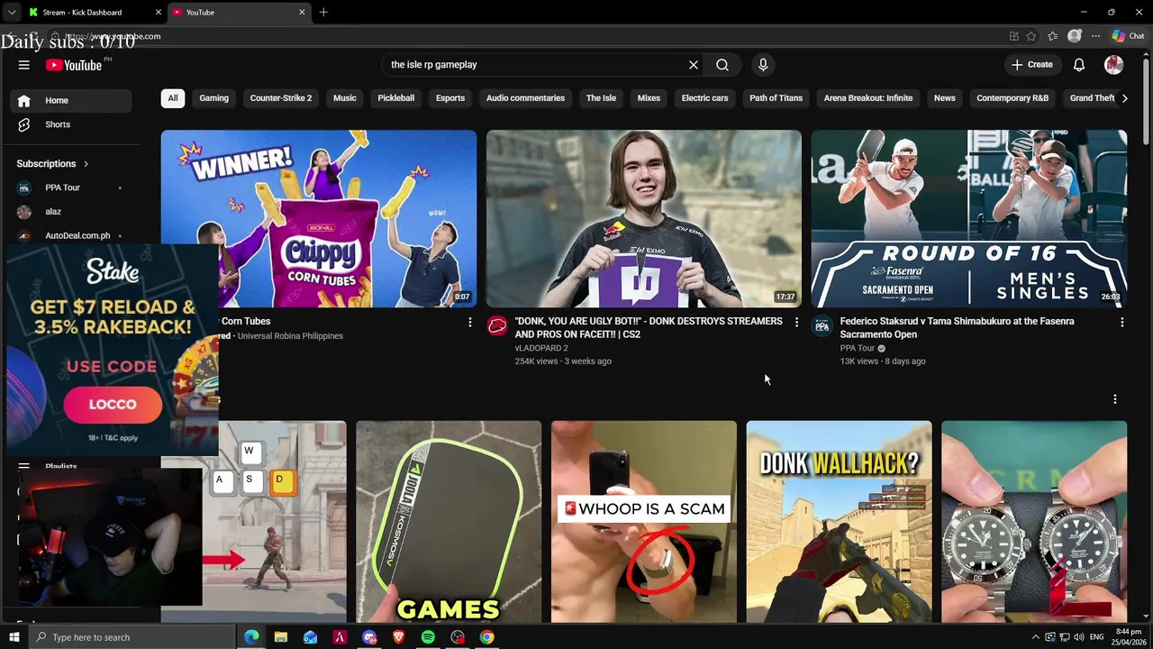
Task: Launch Spotify from the taskbar
Action: (x=428, y=637)
